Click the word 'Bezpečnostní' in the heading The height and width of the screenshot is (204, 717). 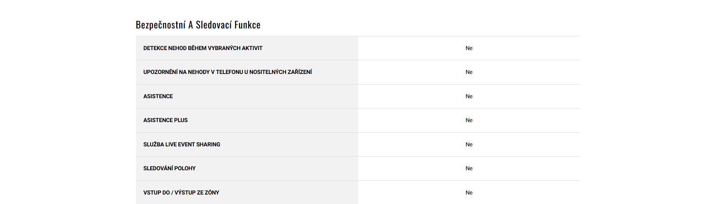(161, 25)
